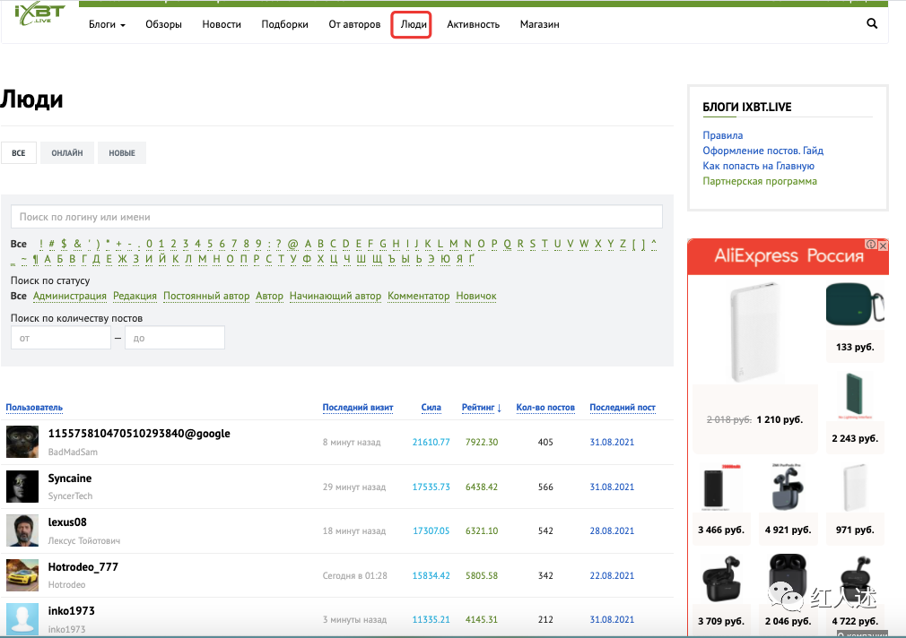Filter users by Администрация status
The width and height of the screenshot is (906, 638).
coord(69,296)
